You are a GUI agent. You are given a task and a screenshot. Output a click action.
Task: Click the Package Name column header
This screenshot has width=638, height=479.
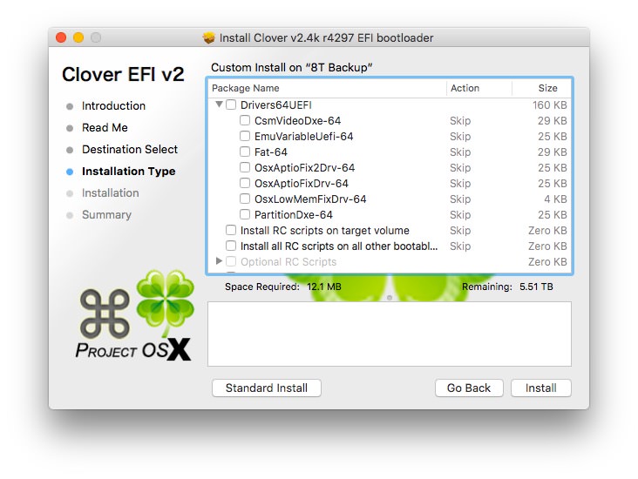tap(328, 88)
